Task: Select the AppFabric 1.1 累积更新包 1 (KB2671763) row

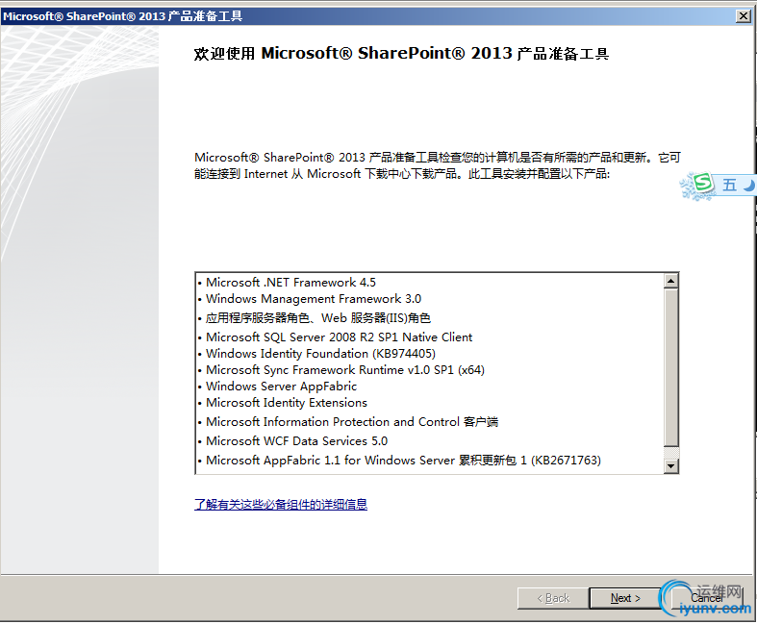Action: point(399,461)
